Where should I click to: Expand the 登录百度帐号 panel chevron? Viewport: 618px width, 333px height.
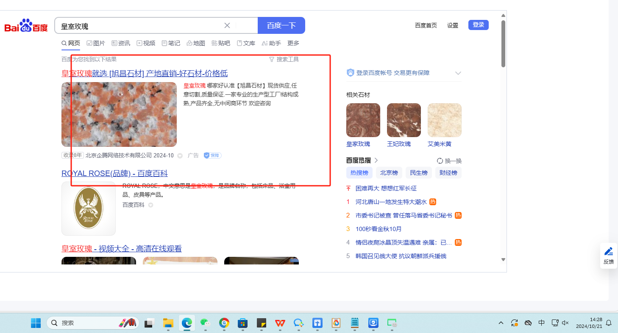point(458,73)
